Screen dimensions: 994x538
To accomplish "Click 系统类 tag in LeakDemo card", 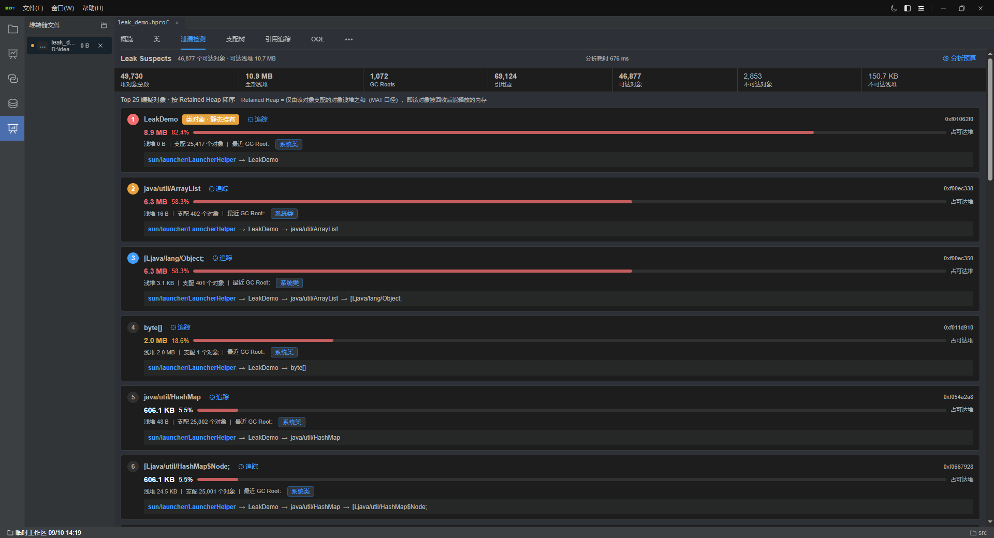I will tap(289, 144).
